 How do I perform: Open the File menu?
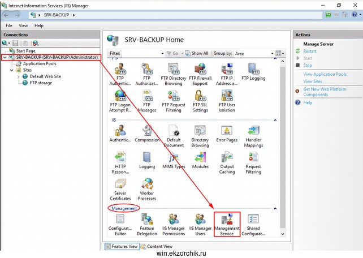pyautogui.click(x=9, y=25)
